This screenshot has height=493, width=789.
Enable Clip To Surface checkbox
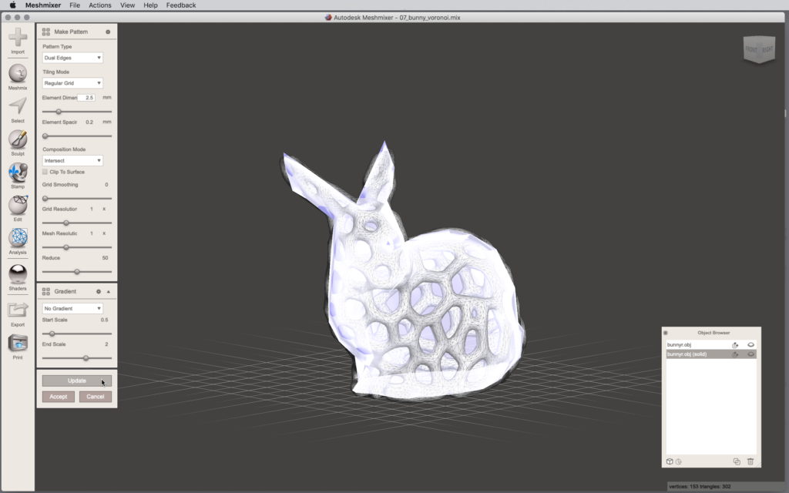point(45,172)
